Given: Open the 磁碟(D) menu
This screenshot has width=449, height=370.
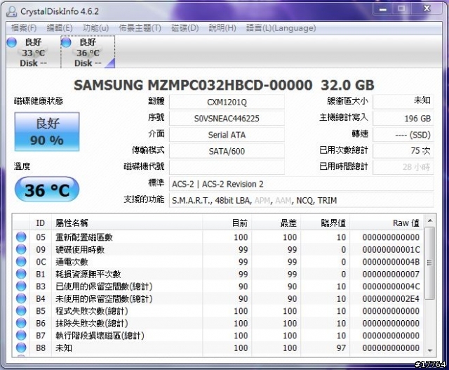Looking at the screenshot, I should (185, 28).
